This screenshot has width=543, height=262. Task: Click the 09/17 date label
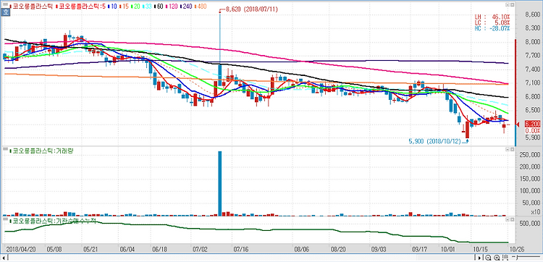click(x=420, y=249)
